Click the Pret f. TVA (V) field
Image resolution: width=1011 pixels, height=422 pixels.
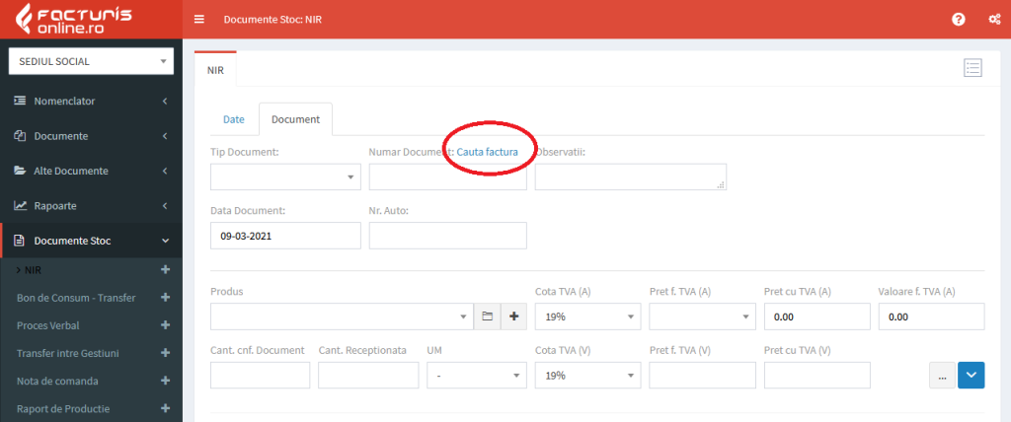click(702, 375)
